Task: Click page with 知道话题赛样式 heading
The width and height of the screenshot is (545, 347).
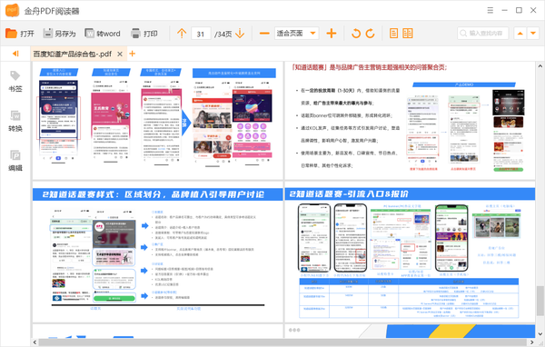Action: point(158,253)
